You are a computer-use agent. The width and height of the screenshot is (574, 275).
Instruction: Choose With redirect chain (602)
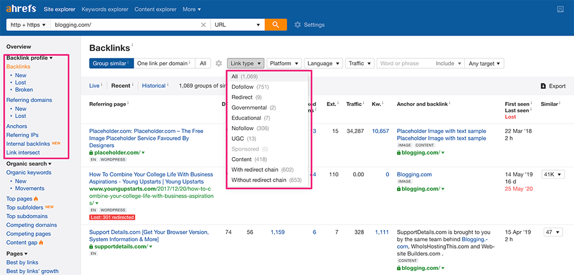coord(267,170)
